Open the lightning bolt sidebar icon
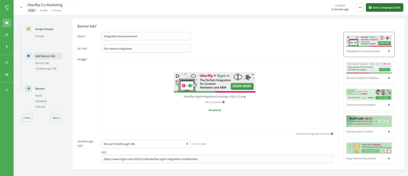Viewport: 408px width, 176px height. (7, 47)
